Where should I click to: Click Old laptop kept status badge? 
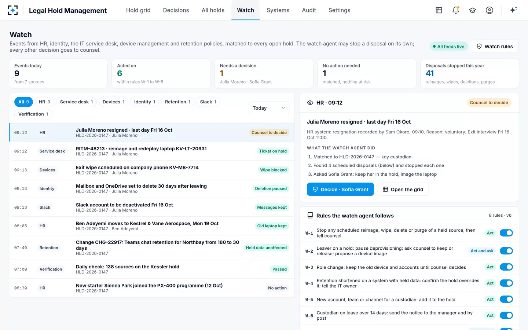pos(272,226)
